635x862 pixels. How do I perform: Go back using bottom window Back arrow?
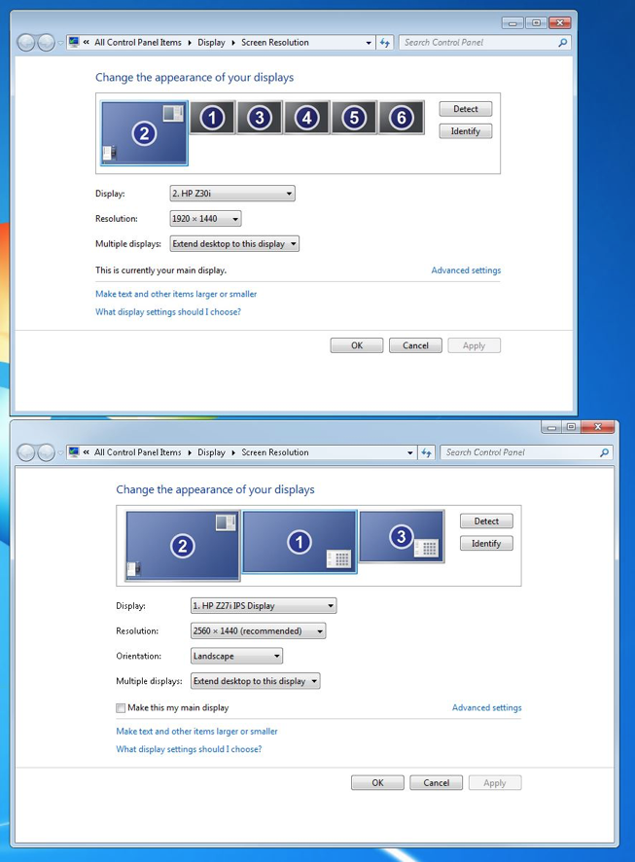26,452
